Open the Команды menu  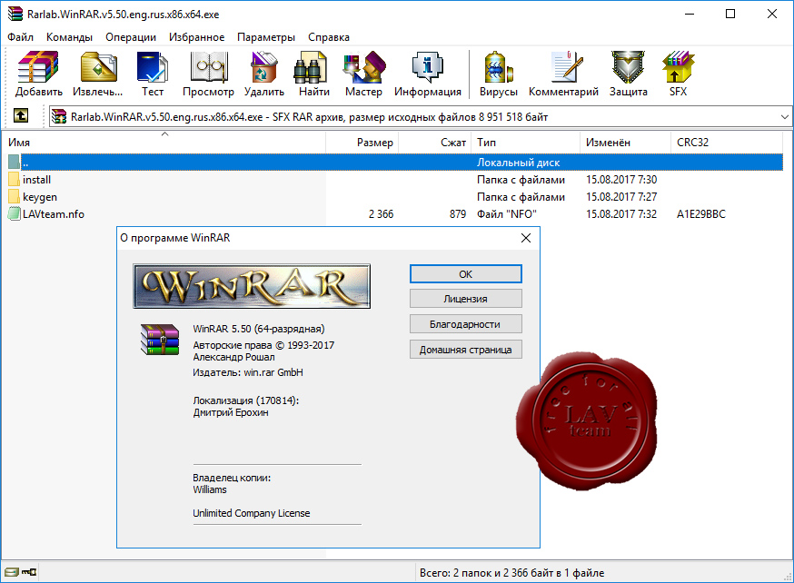69,37
